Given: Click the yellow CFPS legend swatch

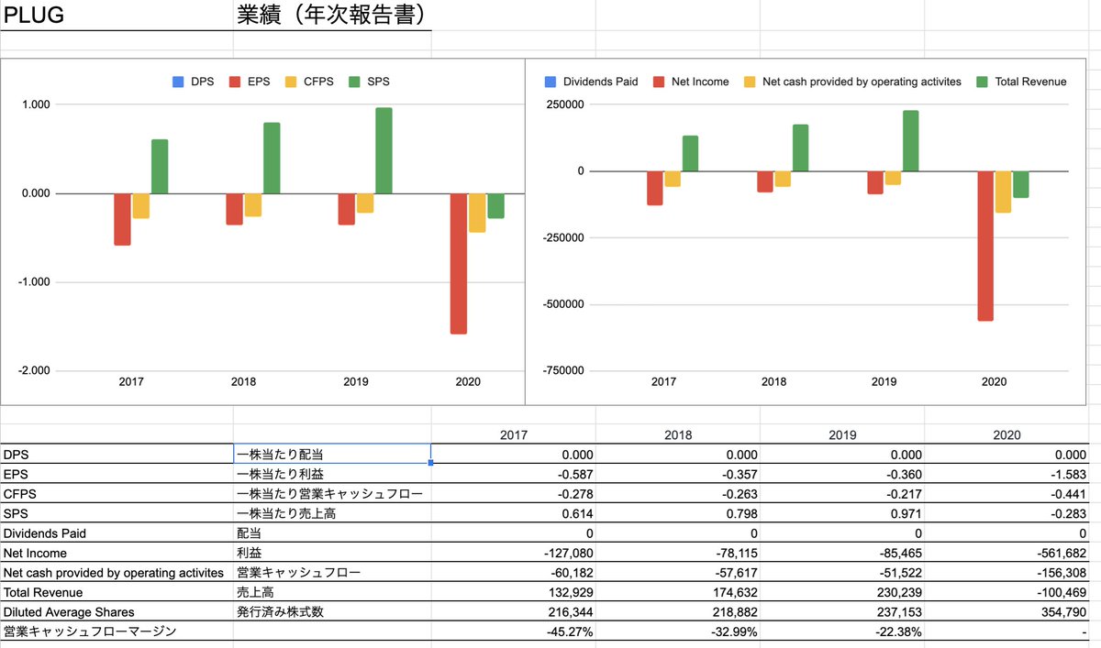Looking at the screenshot, I should click(x=293, y=82).
